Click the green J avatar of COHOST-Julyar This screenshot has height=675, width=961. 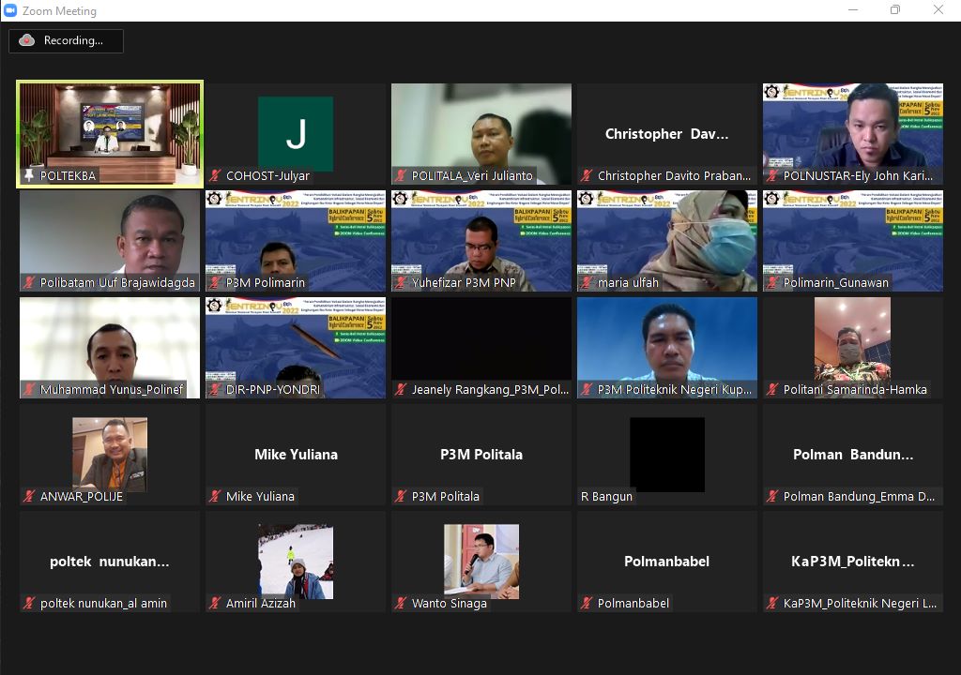[x=296, y=134]
